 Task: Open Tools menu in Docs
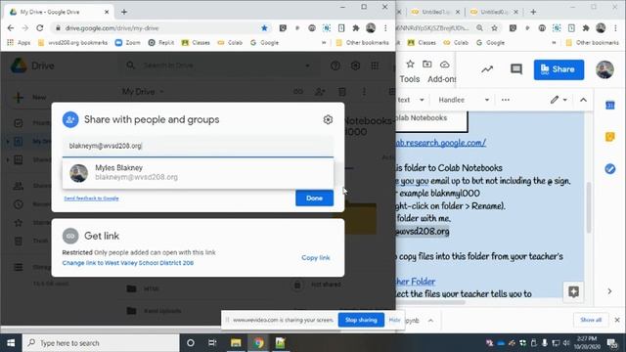tap(410, 79)
